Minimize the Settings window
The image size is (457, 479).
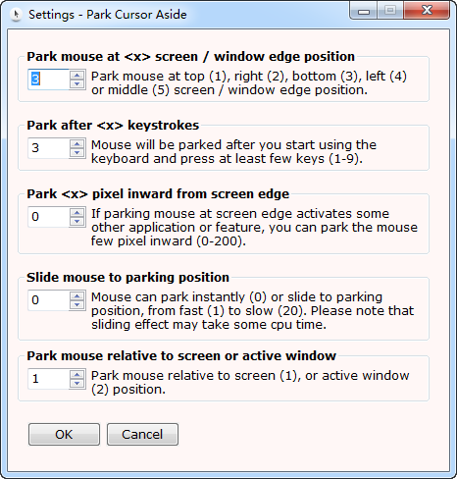[364, 10]
